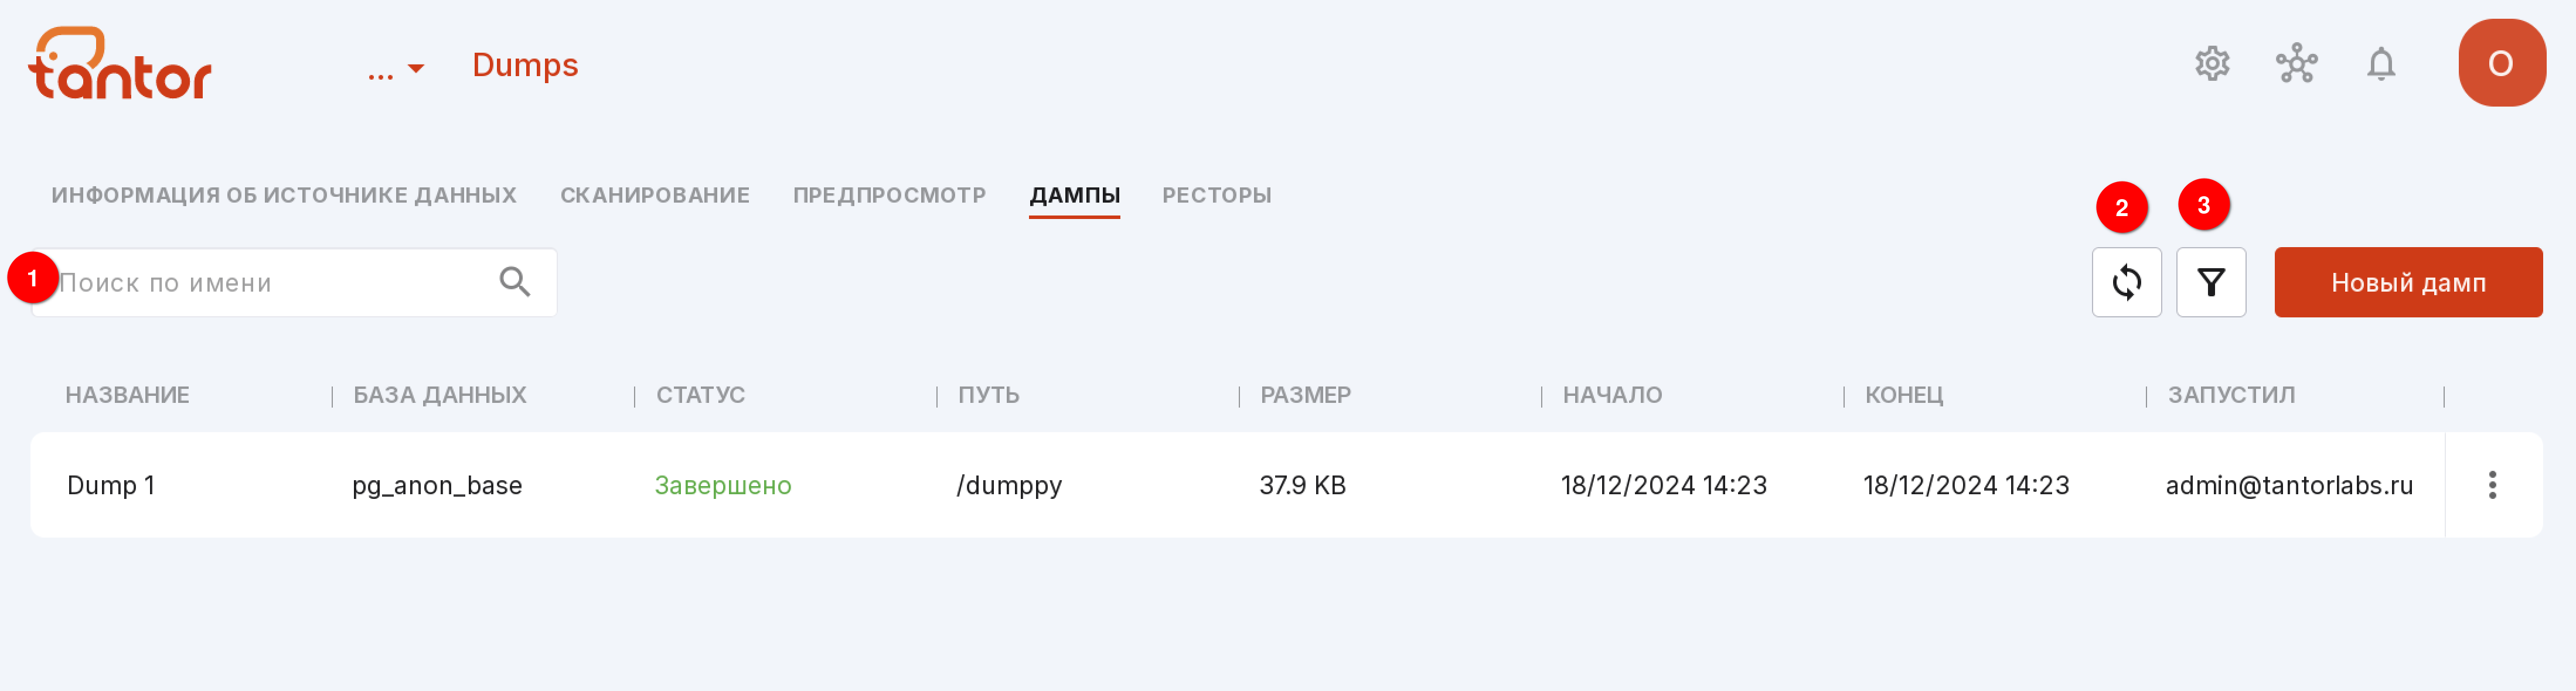
Task: Refresh the dumps list
Action: 2126,282
